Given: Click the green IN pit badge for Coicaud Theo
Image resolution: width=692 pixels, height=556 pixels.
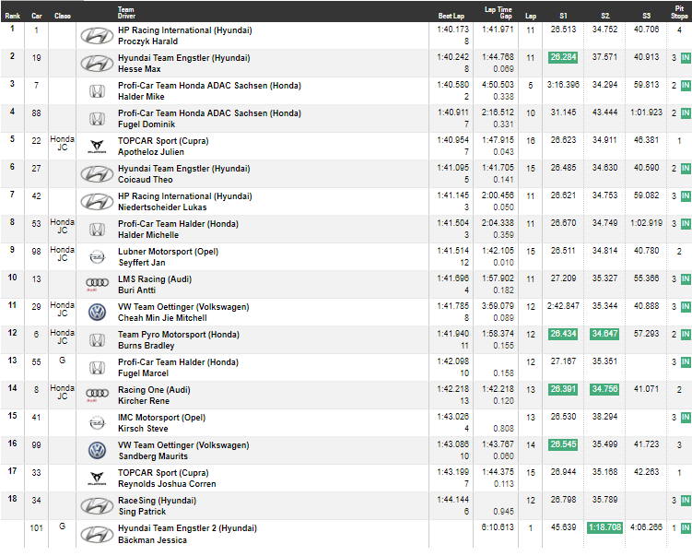Looking at the screenshot, I should tap(686, 169).
